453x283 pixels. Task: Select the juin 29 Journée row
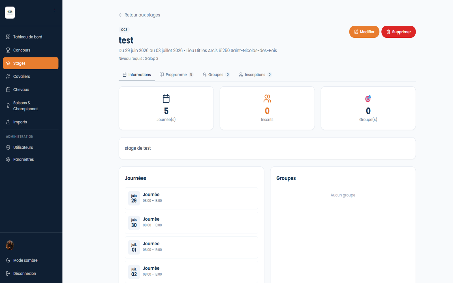click(191, 198)
